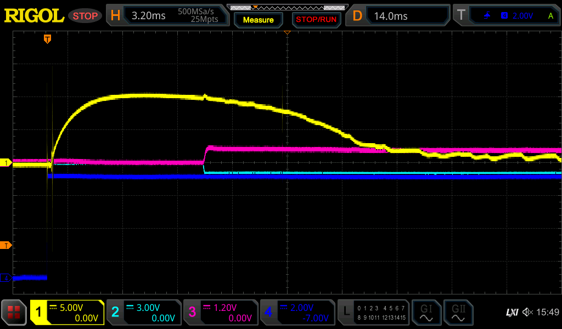Viewport: 562px width, 329px height.
Task: Click the channel 1 yellow ground marker
Action: pyautogui.click(x=6, y=163)
